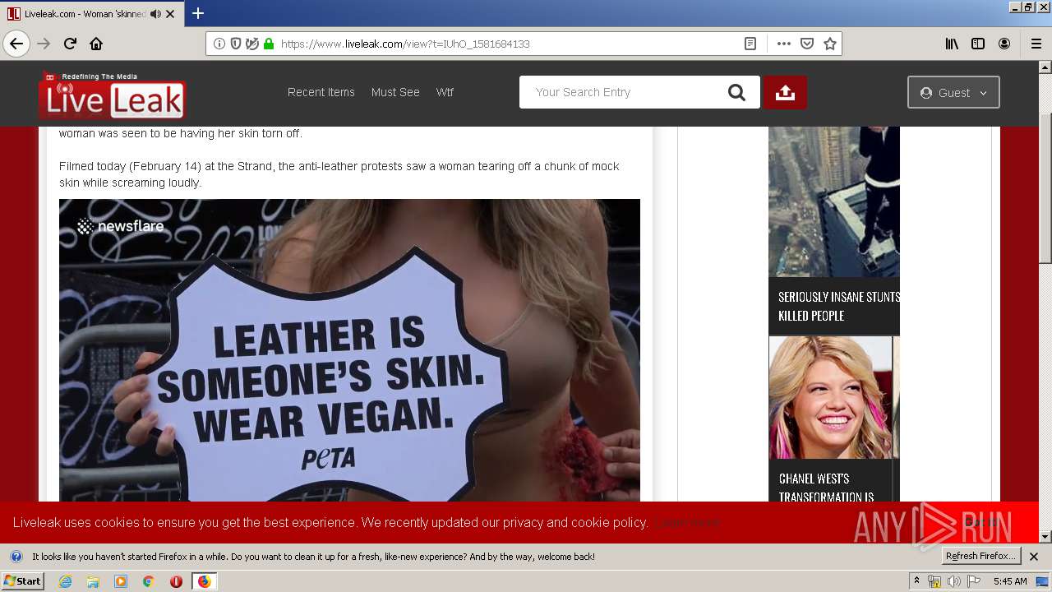This screenshot has width=1052, height=592.
Task: Open Firefox account icon
Action: 1004,44
